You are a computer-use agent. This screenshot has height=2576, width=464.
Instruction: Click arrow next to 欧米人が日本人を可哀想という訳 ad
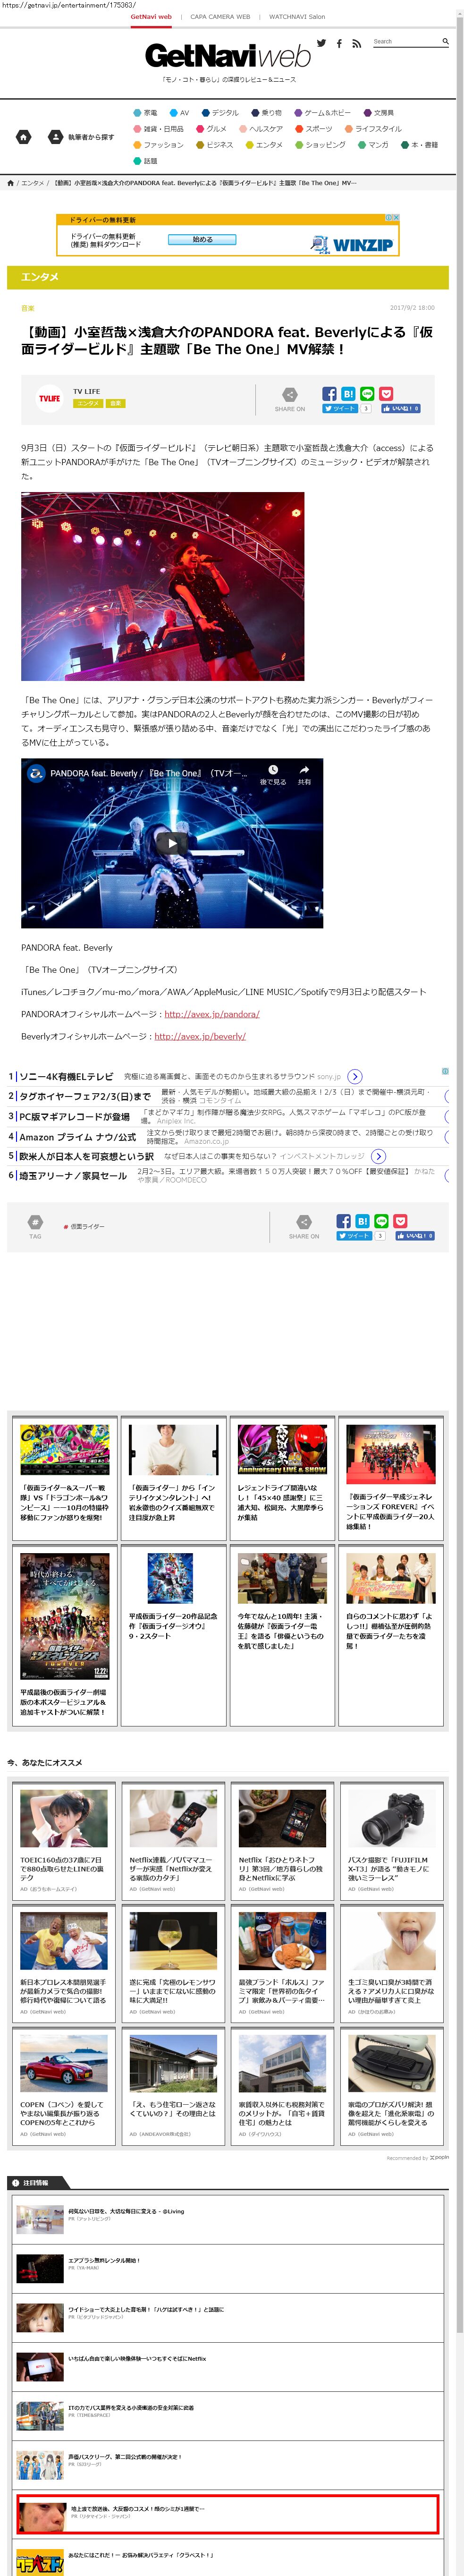[x=378, y=1156]
